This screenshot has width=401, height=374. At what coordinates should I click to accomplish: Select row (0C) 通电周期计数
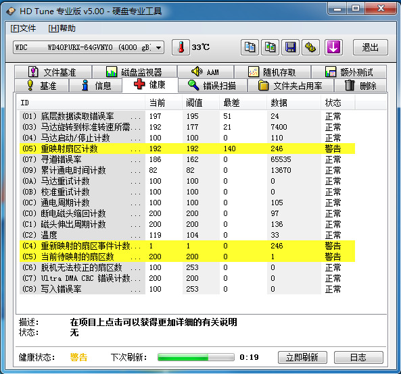pyautogui.click(x=187, y=203)
